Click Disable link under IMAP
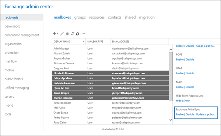Screen dimensions: 221x136 (190, 73)
